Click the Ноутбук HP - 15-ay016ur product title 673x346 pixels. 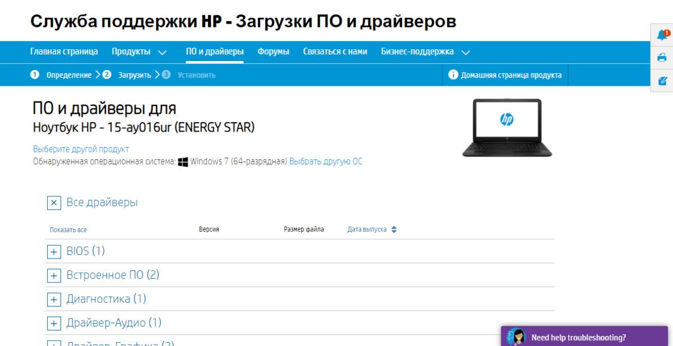pos(144,128)
